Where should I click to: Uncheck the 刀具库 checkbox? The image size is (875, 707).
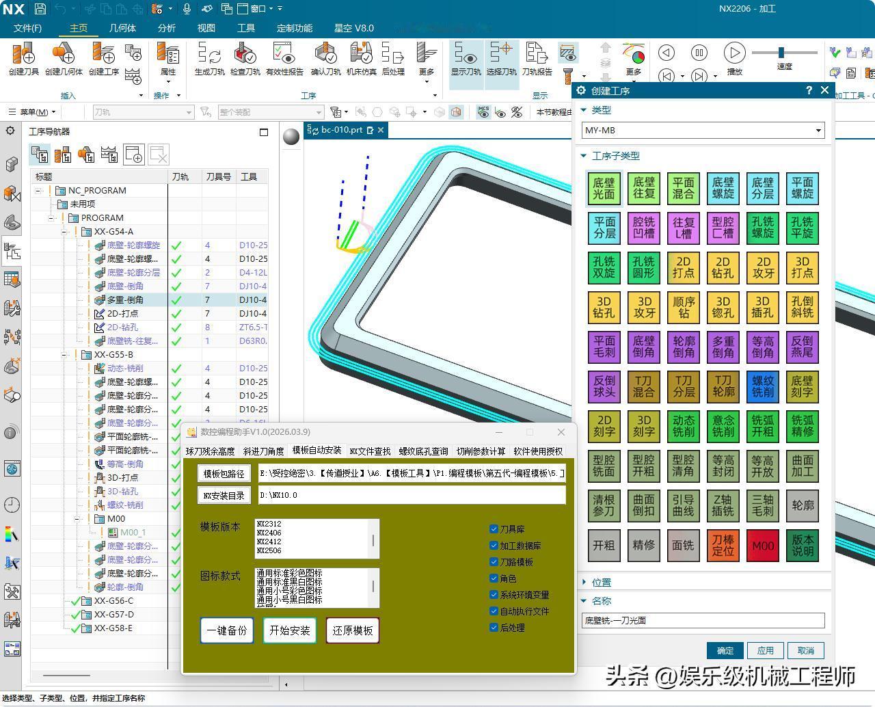494,529
